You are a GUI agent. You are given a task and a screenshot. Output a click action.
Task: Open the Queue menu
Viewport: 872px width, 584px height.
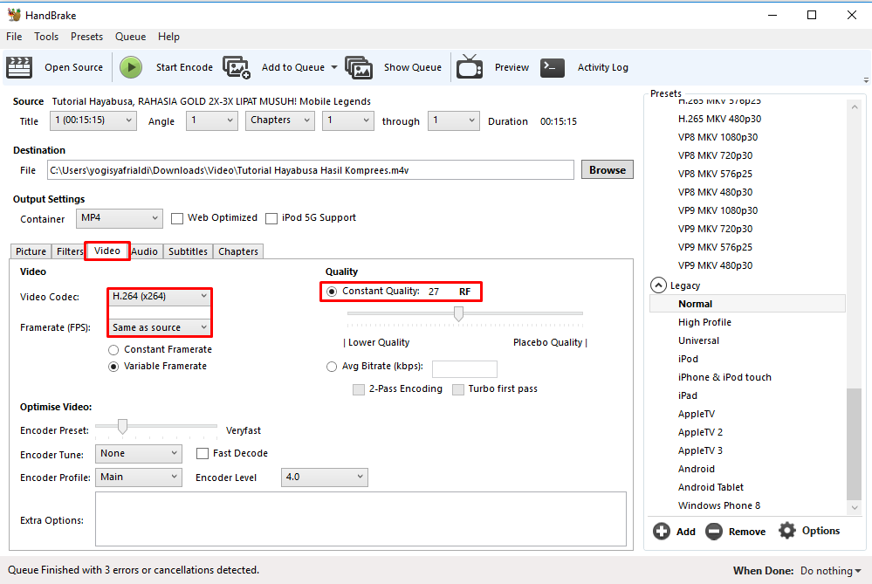[131, 37]
